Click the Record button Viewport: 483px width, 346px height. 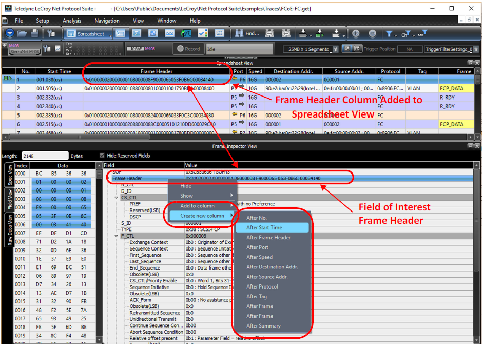(188, 49)
